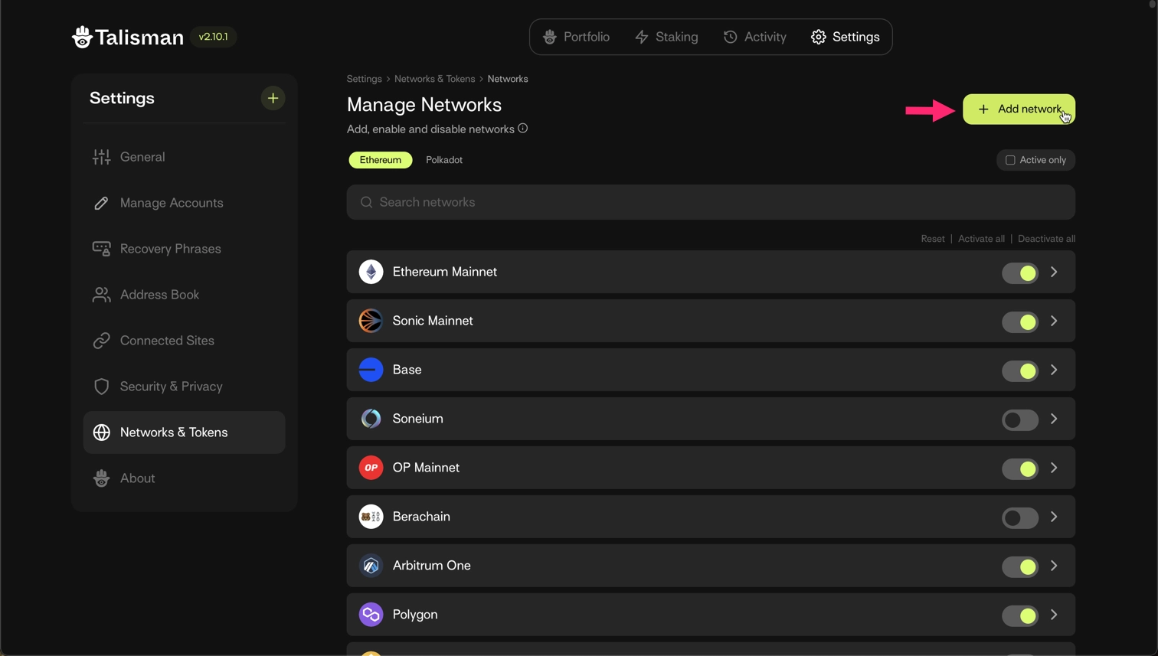The width and height of the screenshot is (1158, 656).
Task: Expand Sonic Mainnet row chevron
Action: (1055, 321)
